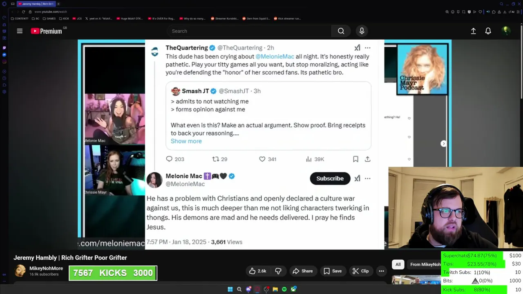
Task: Open KICK bookmarks folder
Action: (64, 18)
